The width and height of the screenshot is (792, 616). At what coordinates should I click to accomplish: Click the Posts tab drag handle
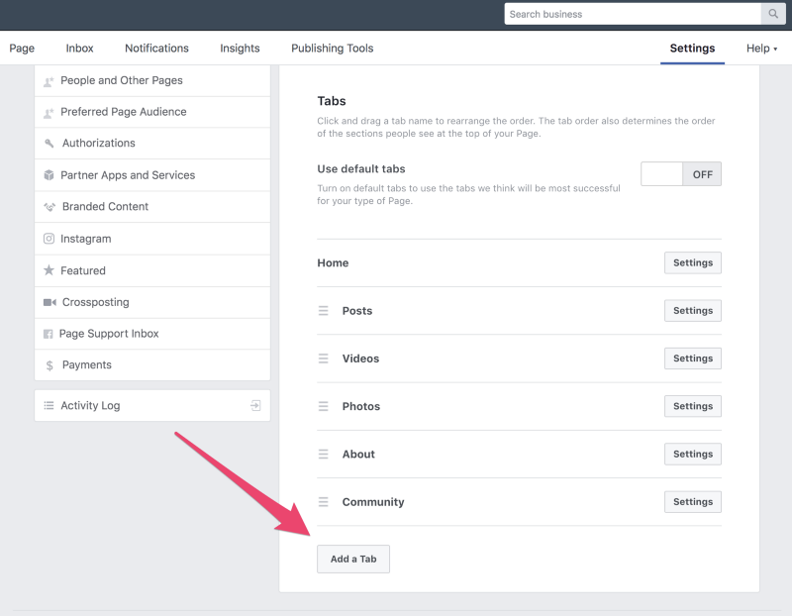point(323,311)
